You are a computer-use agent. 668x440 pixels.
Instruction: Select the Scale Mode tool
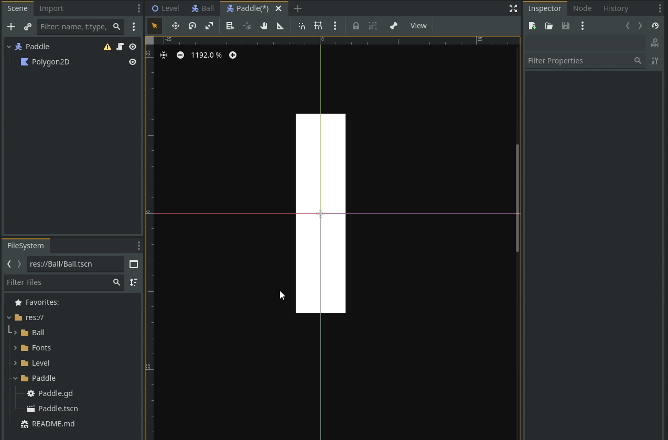click(x=209, y=26)
